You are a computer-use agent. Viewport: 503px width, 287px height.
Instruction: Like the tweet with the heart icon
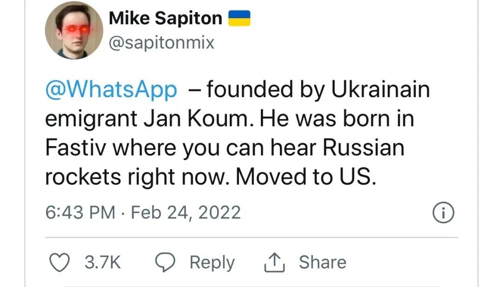tap(59, 262)
